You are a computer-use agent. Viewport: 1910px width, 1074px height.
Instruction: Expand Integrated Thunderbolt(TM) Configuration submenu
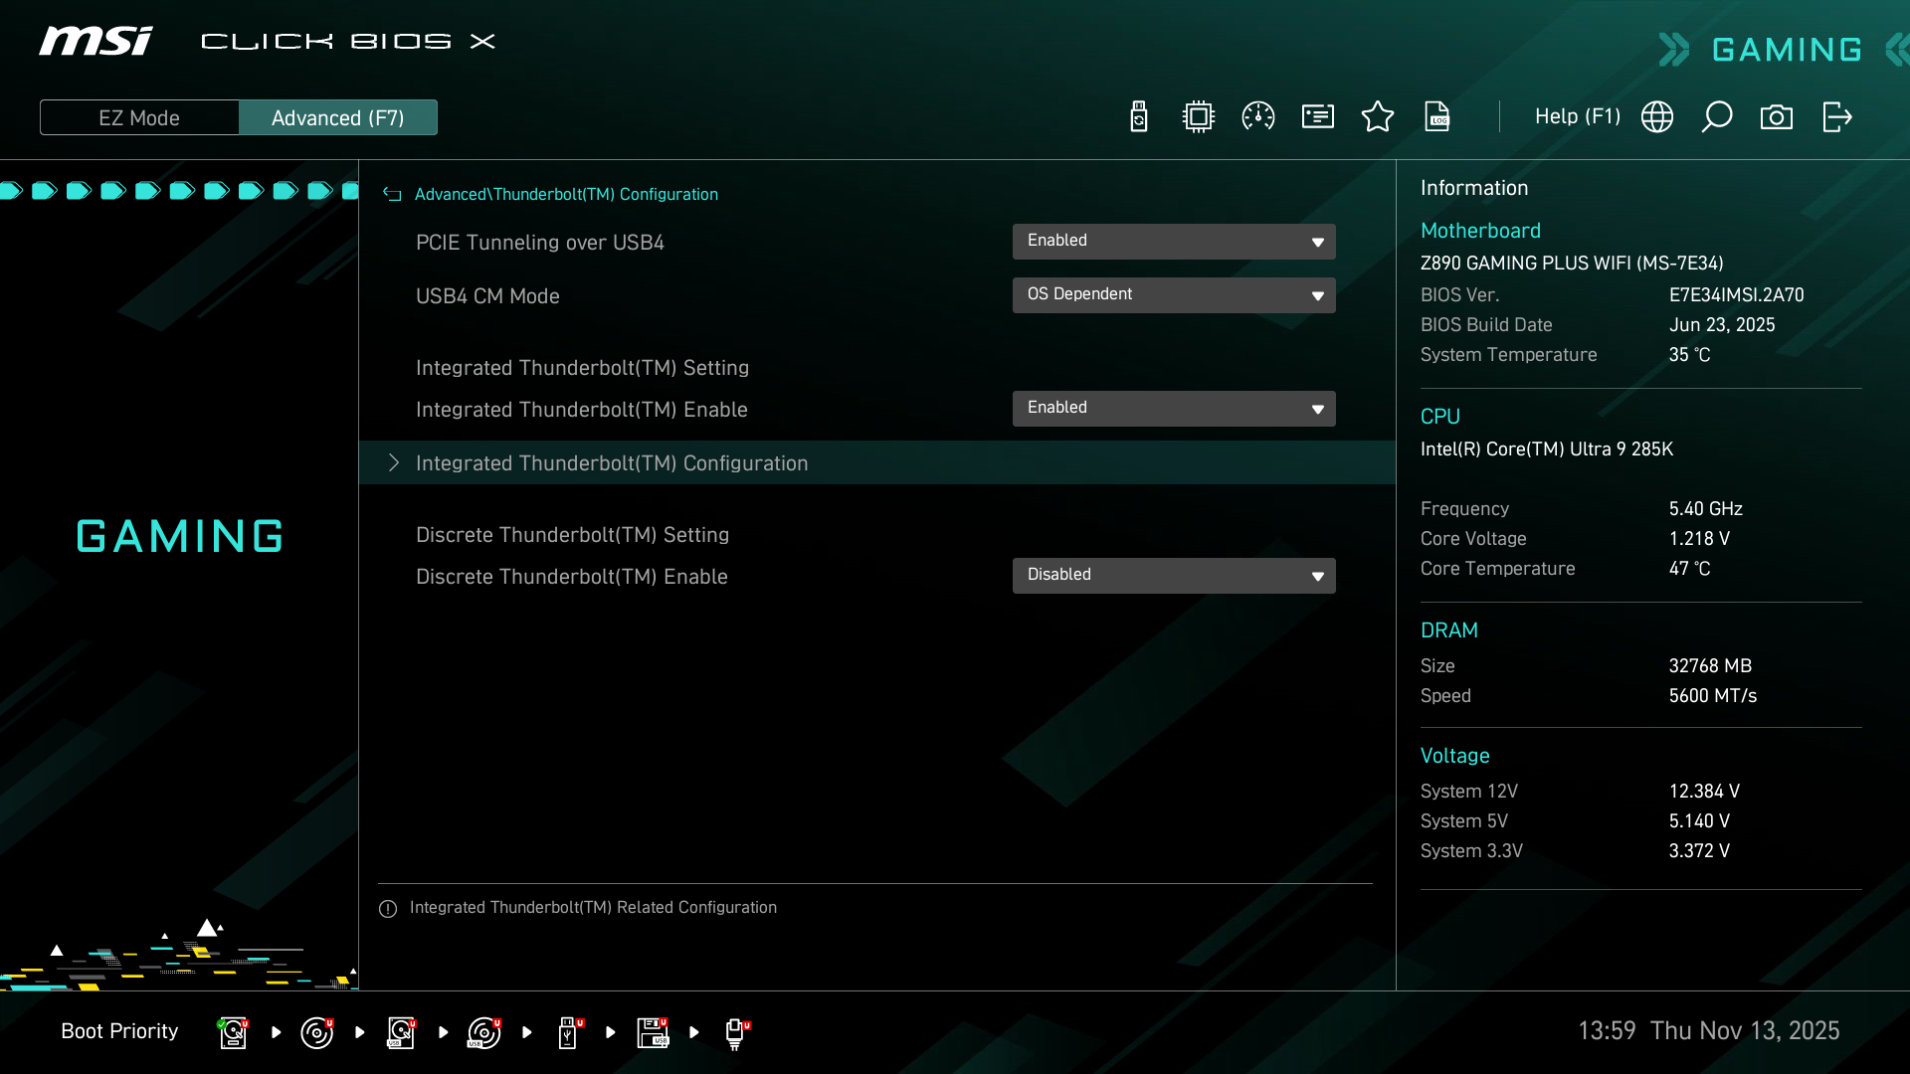(x=611, y=463)
